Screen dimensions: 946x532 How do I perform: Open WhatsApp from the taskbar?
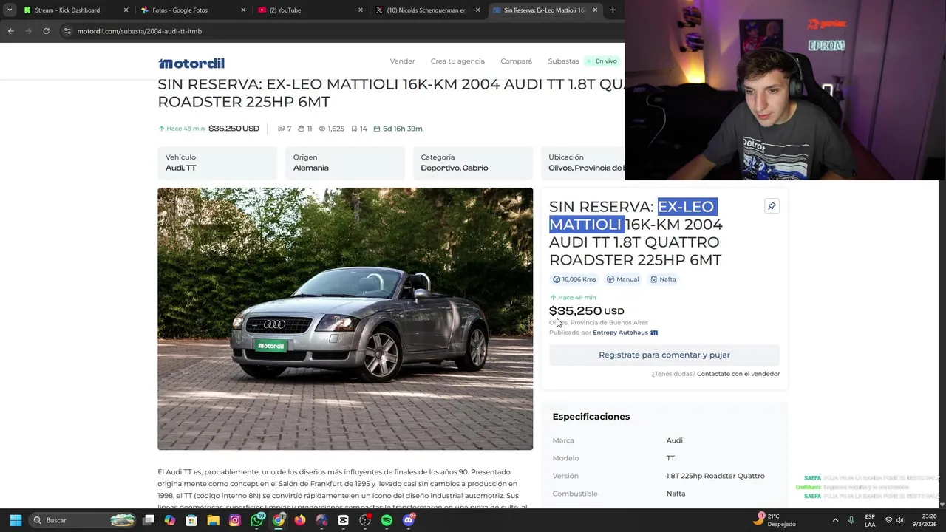click(257, 520)
